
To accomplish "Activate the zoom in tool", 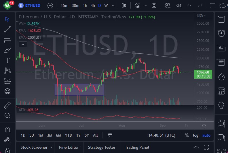I will click(x=7, y=115).
